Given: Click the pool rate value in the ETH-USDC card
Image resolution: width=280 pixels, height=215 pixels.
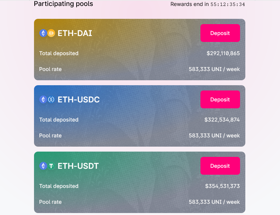Looking at the screenshot, I should 214,136.
